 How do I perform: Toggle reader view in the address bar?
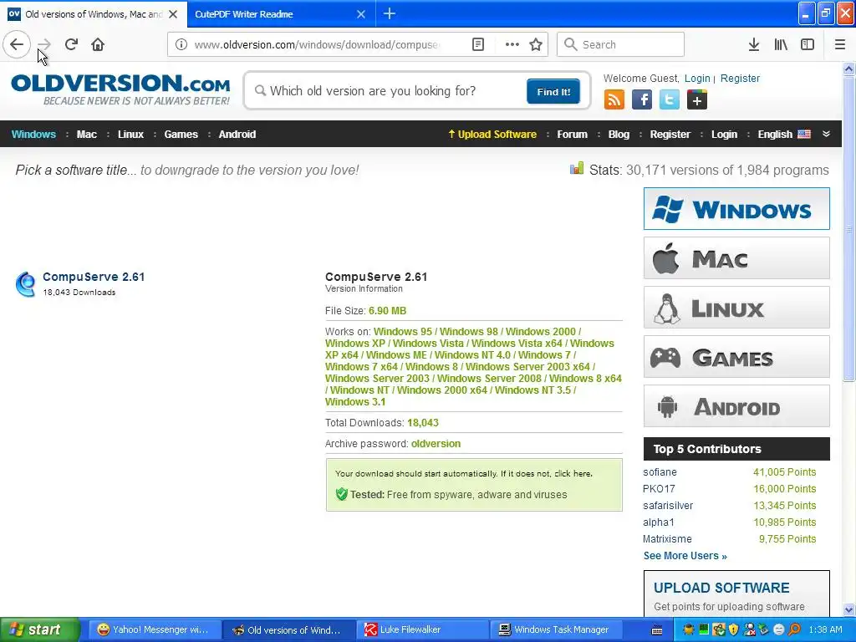click(477, 44)
